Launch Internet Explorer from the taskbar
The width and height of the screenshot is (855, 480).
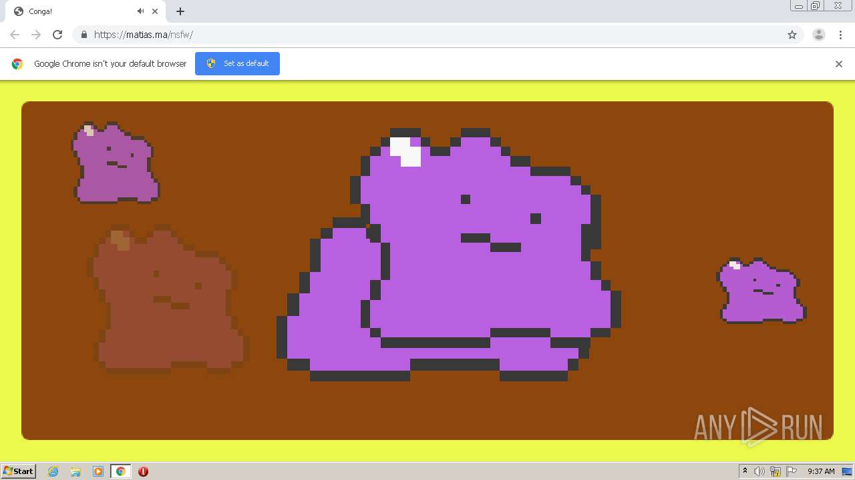pyautogui.click(x=53, y=471)
